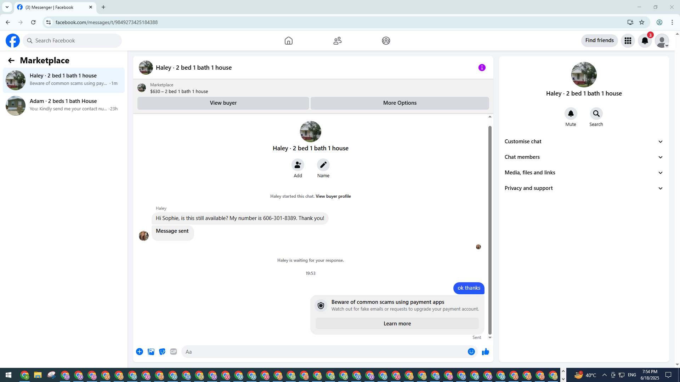This screenshot has width=680, height=382.
Task: Close the Messenger browser tab
Action: [91, 7]
